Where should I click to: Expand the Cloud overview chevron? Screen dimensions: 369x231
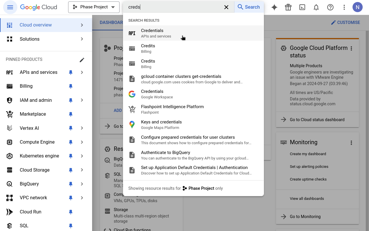click(x=82, y=25)
